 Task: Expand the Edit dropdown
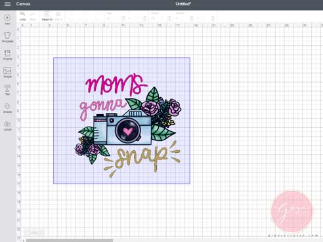pyautogui.click(x=58, y=16)
